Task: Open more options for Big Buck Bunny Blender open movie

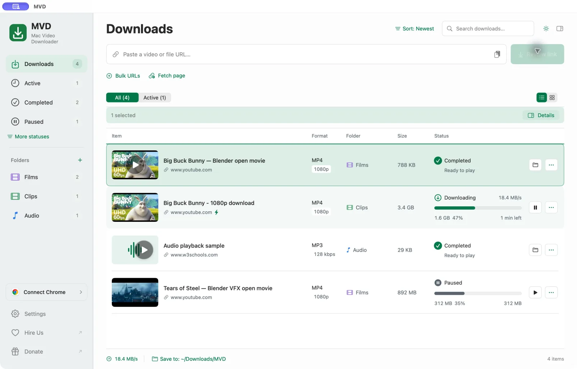Action: pos(551,165)
